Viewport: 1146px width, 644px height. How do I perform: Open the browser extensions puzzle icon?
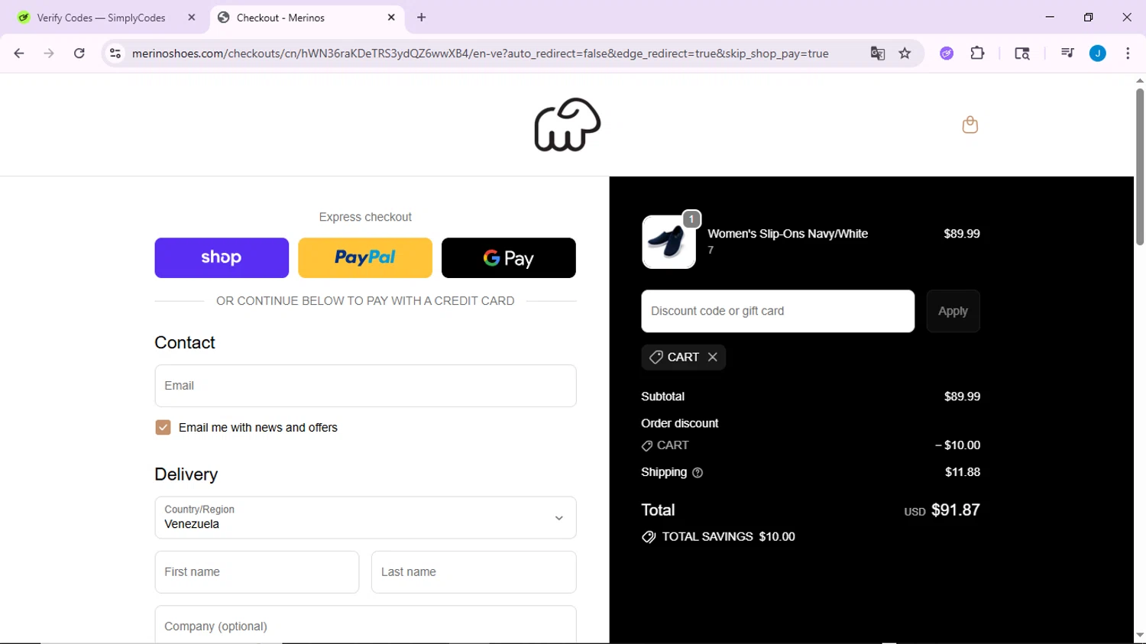(x=977, y=53)
